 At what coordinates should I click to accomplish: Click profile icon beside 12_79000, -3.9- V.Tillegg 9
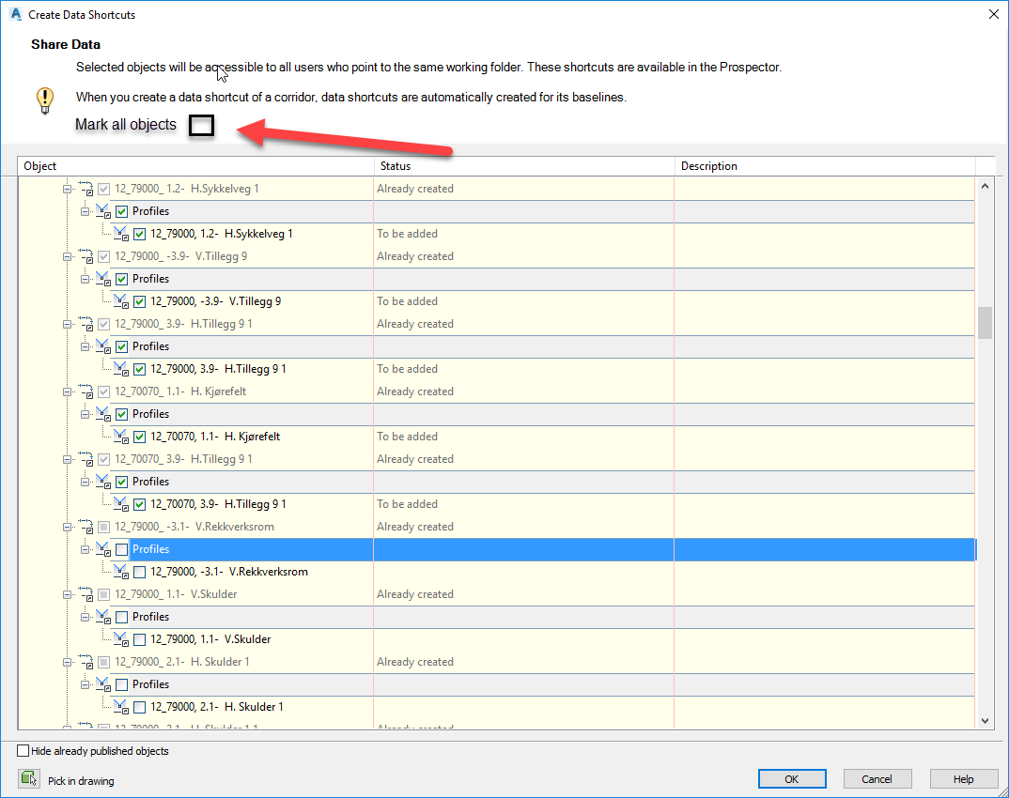pyautogui.click(x=121, y=301)
